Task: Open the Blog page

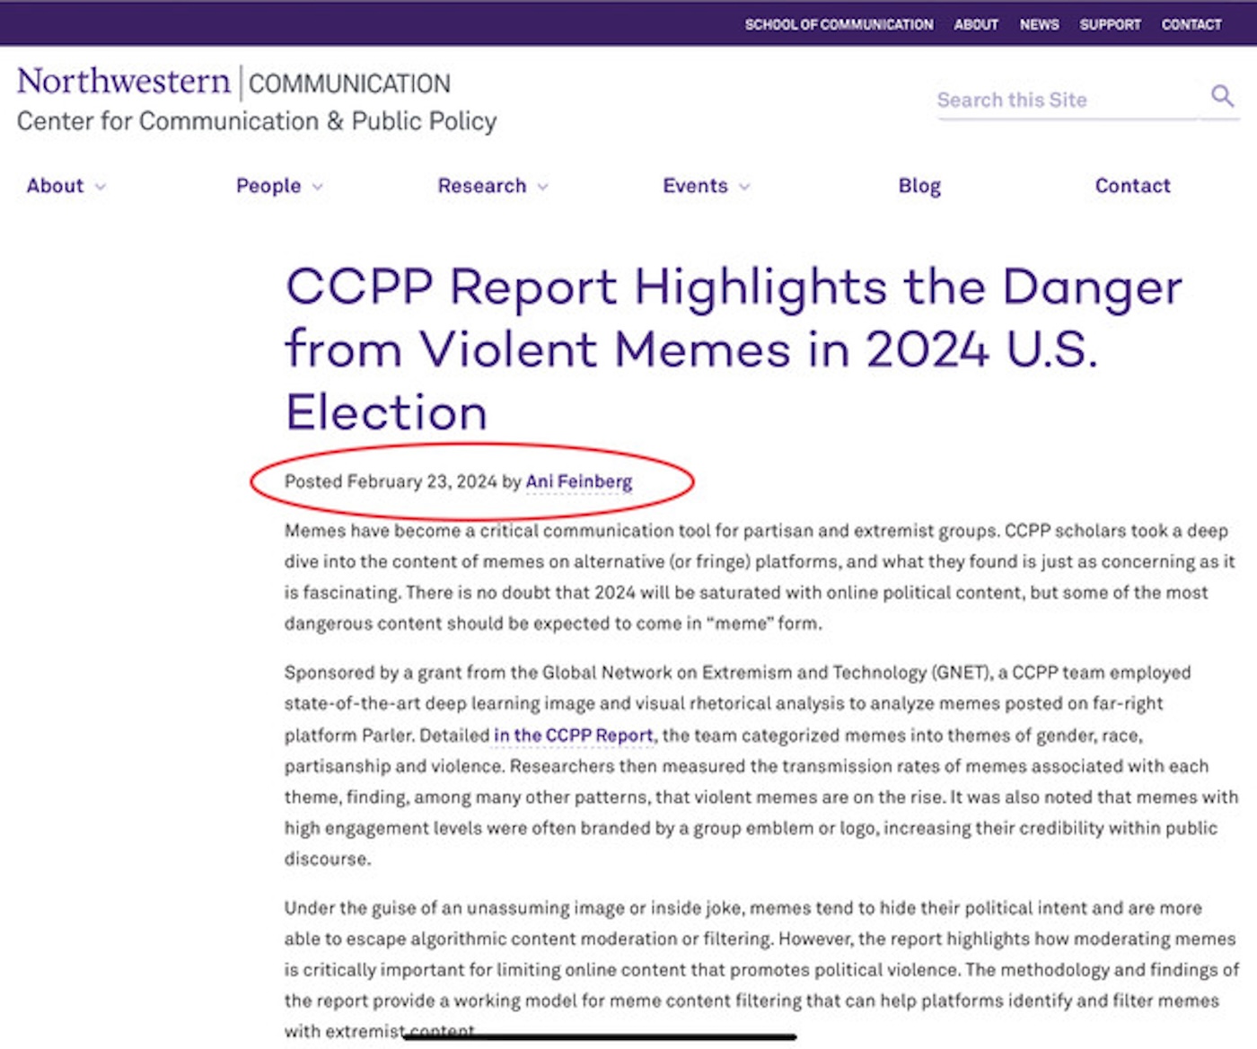Action: tap(919, 186)
